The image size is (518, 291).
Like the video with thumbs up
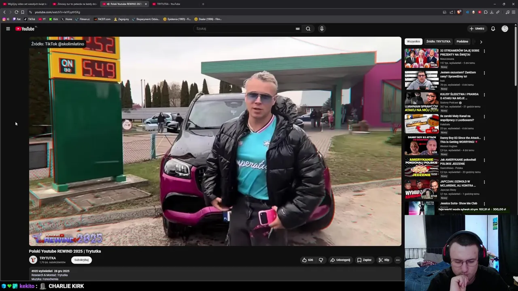point(308,260)
